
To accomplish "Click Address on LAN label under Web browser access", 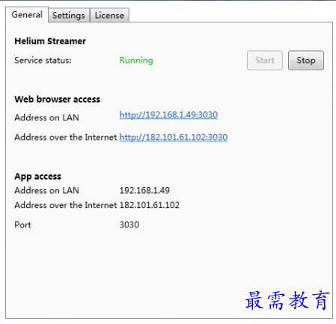I will pos(46,117).
